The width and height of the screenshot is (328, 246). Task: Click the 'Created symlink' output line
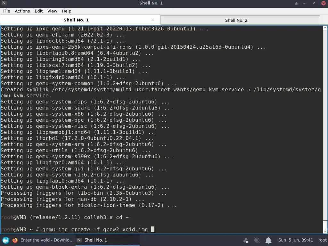pyautogui.click(x=161, y=93)
